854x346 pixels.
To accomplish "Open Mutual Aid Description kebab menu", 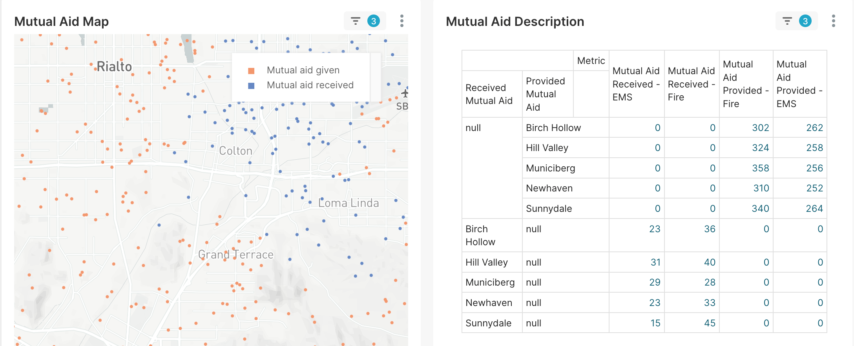I will pos(833,21).
